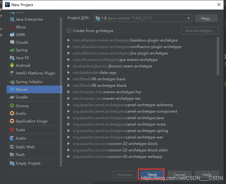Select Java Enterprise project type
226x184 pixels.
pyautogui.click(x=33, y=19)
